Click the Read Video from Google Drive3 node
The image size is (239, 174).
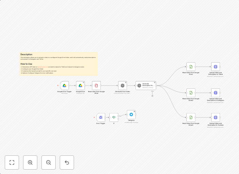click(x=191, y=117)
